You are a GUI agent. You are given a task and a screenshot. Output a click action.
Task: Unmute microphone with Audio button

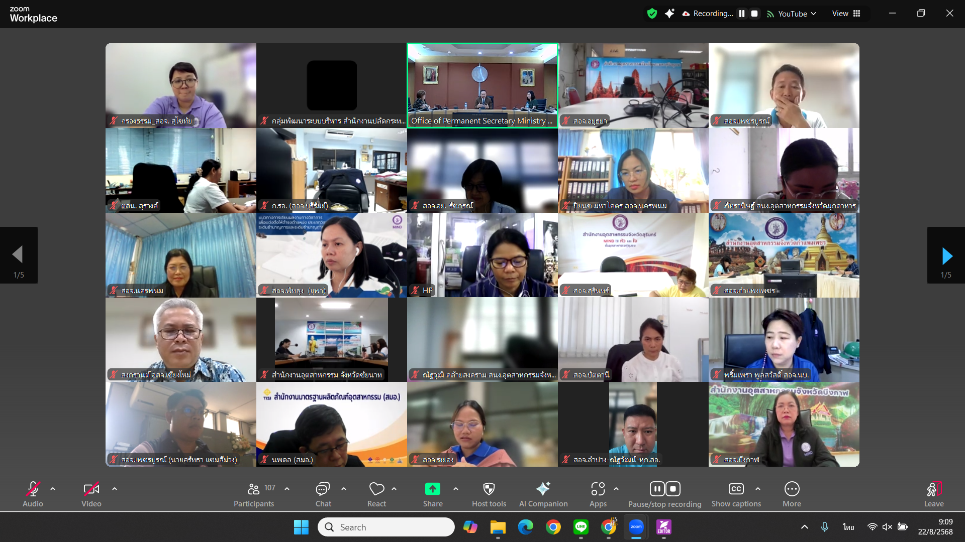33,489
